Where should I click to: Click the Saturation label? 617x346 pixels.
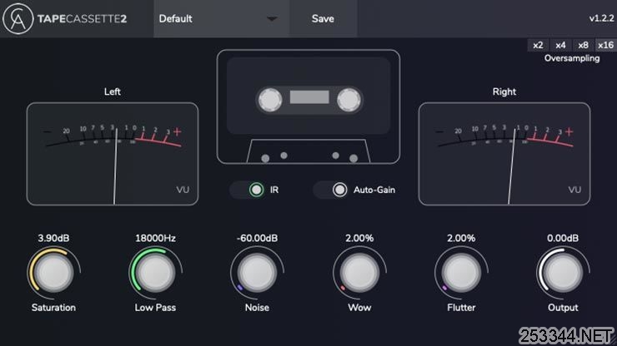pyautogui.click(x=53, y=308)
